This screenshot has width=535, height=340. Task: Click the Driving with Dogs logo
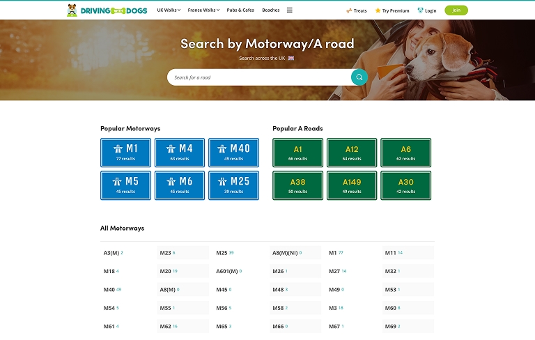point(107,10)
